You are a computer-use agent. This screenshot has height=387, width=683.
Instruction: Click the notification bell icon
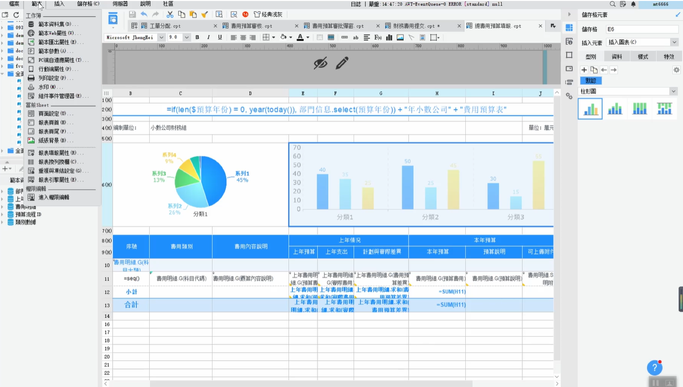634,4
